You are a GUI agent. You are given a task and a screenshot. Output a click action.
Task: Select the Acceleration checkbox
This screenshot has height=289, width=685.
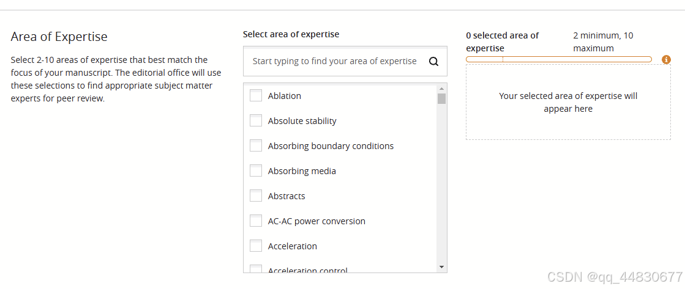256,246
